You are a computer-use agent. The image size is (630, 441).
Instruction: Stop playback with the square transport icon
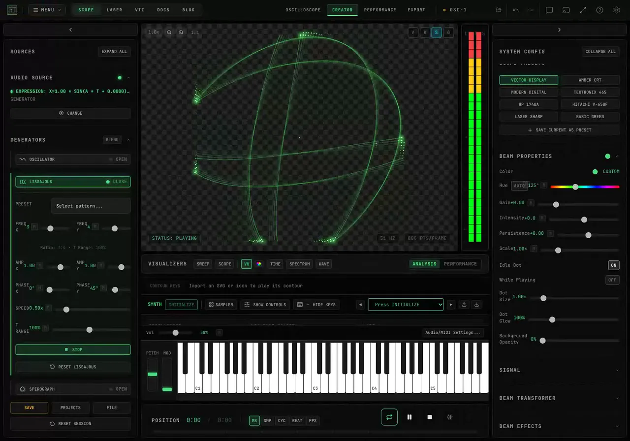tap(430, 417)
